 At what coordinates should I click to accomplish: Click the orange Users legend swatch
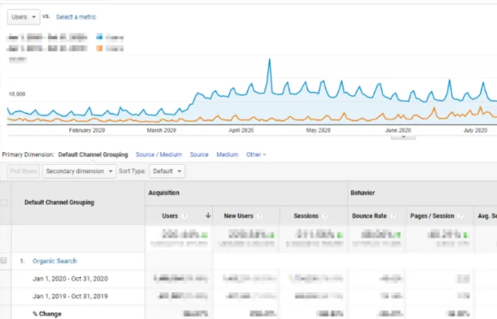click(x=99, y=48)
